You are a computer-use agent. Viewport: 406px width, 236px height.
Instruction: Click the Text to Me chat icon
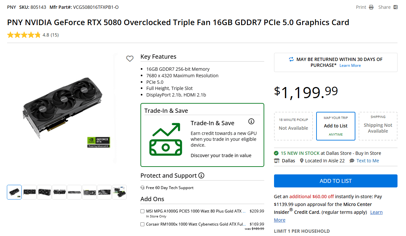[x=352, y=161]
